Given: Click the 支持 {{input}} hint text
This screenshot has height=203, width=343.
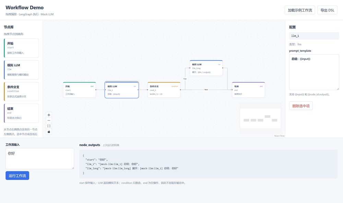Looking at the screenshot, I should pyautogui.click(x=309, y=94).
